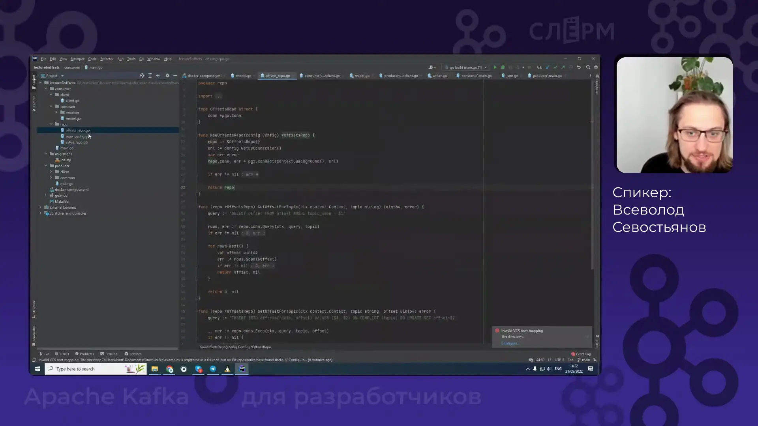Switch to the docker-compose.yml tab
Viewport: 758px width, 426px height.
pos(204,76)
